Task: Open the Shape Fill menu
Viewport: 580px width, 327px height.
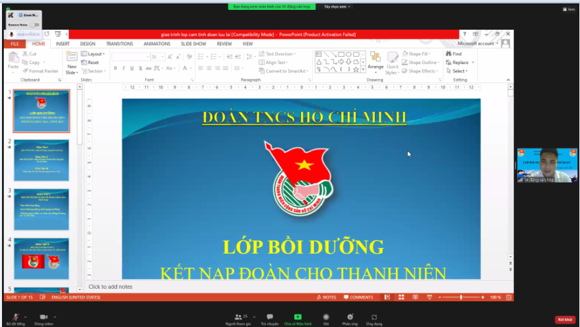Action: coord(417,53)
